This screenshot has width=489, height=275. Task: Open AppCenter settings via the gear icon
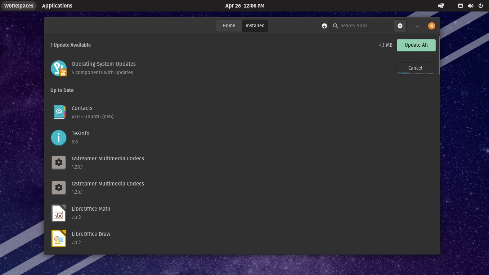(x=400, y=26)
